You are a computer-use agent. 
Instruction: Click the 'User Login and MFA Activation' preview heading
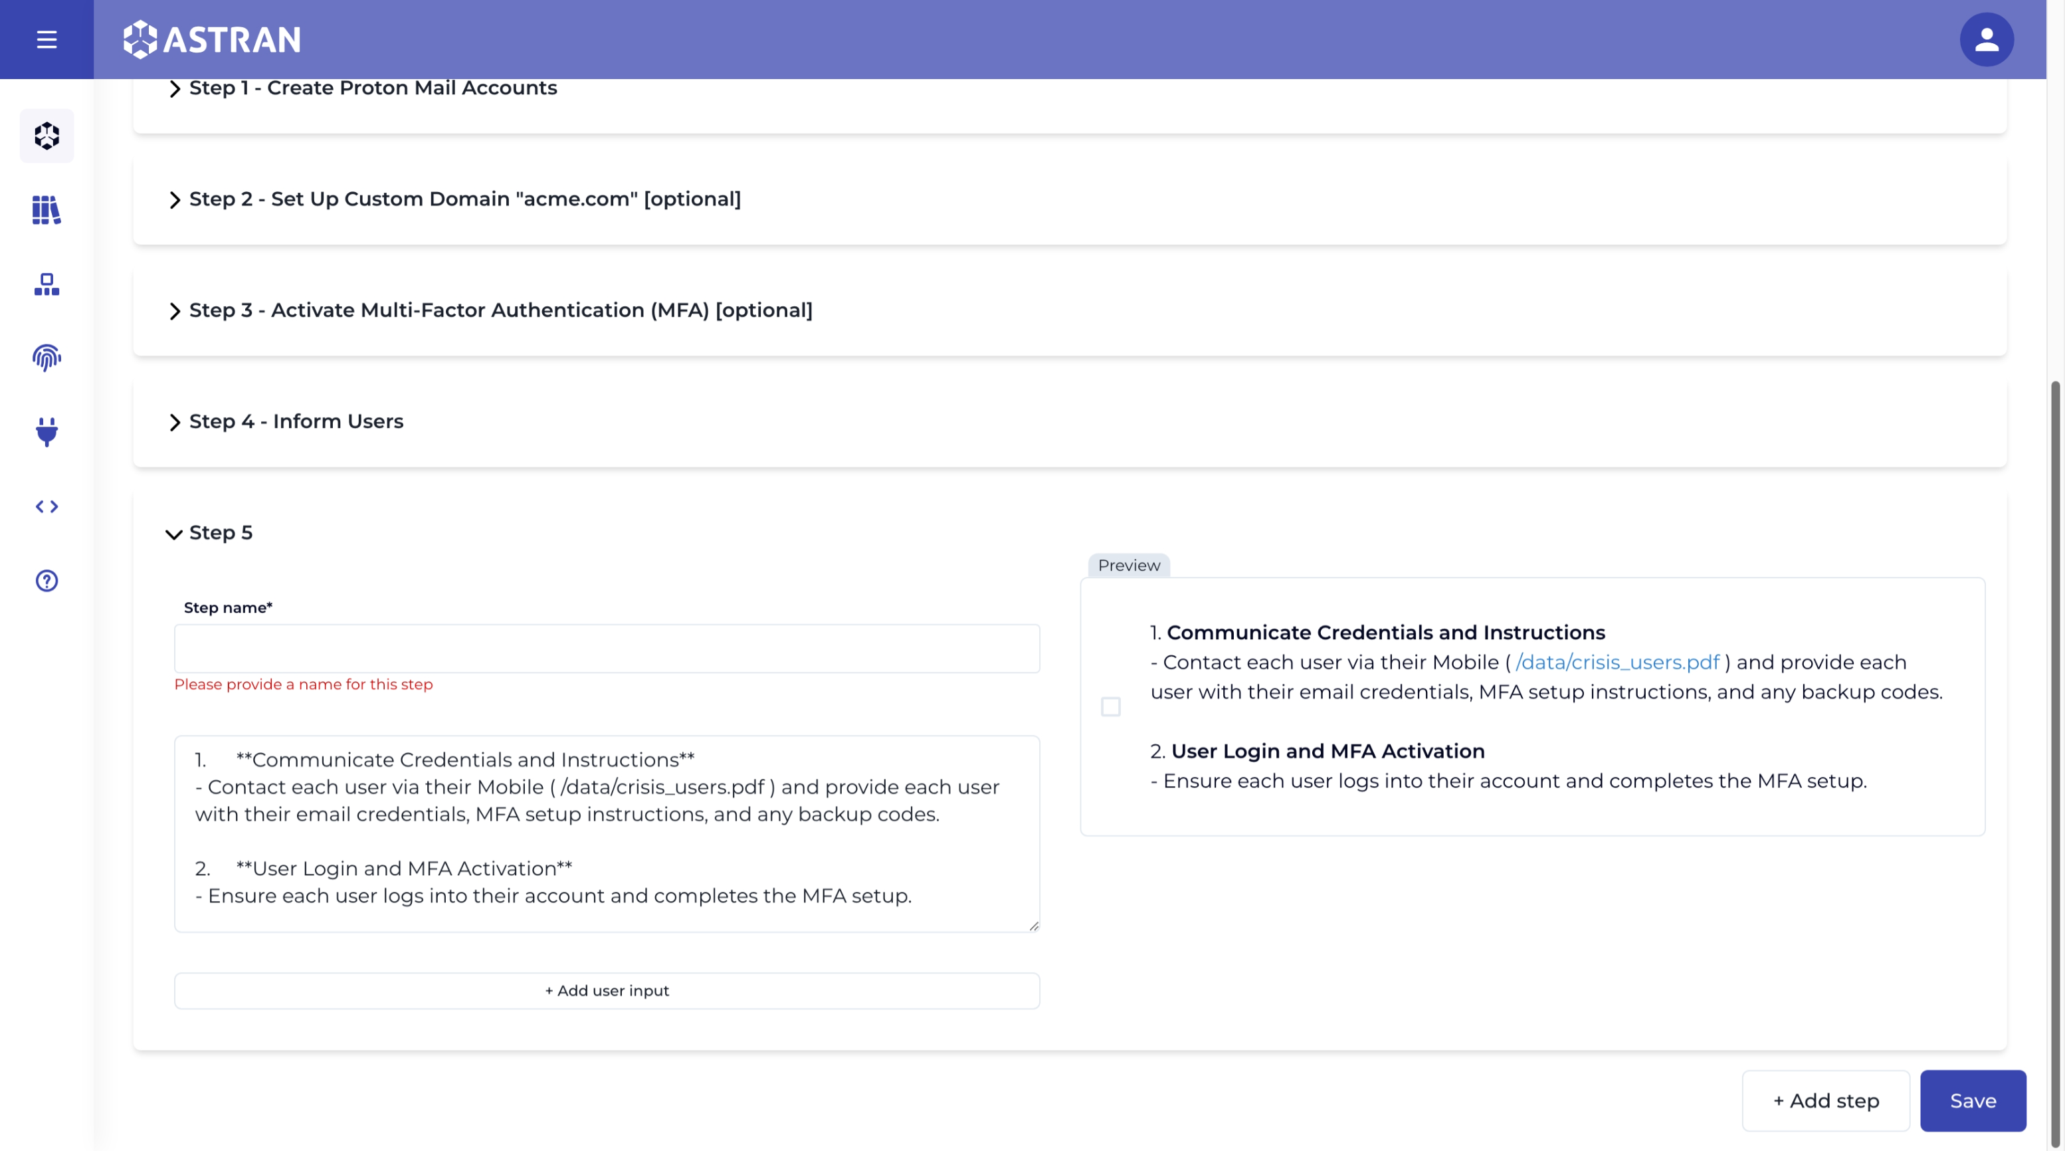point(1327,751)
